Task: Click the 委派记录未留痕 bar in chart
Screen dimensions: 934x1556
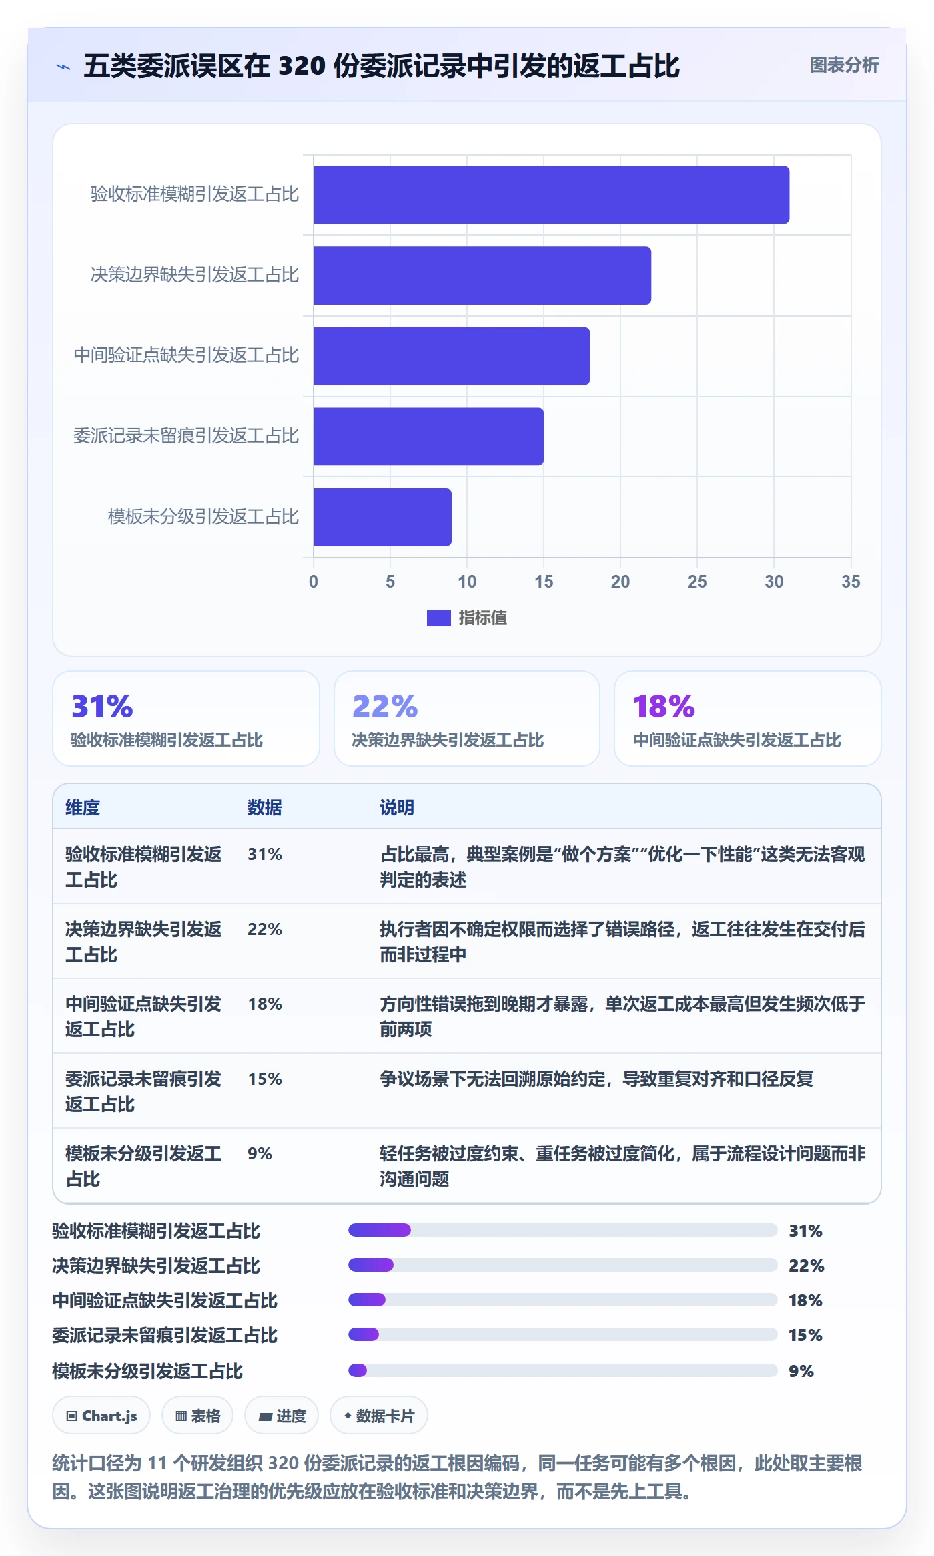Action: pos(428,437)
